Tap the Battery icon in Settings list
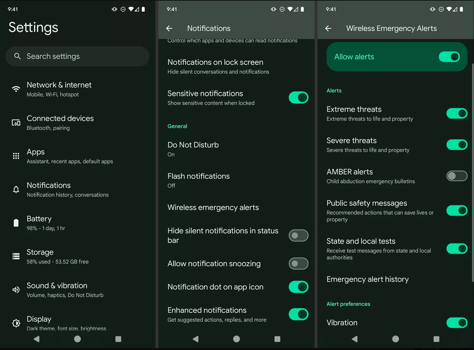The height and width of the screenshot is (350, 474). (x=16, y=223)
